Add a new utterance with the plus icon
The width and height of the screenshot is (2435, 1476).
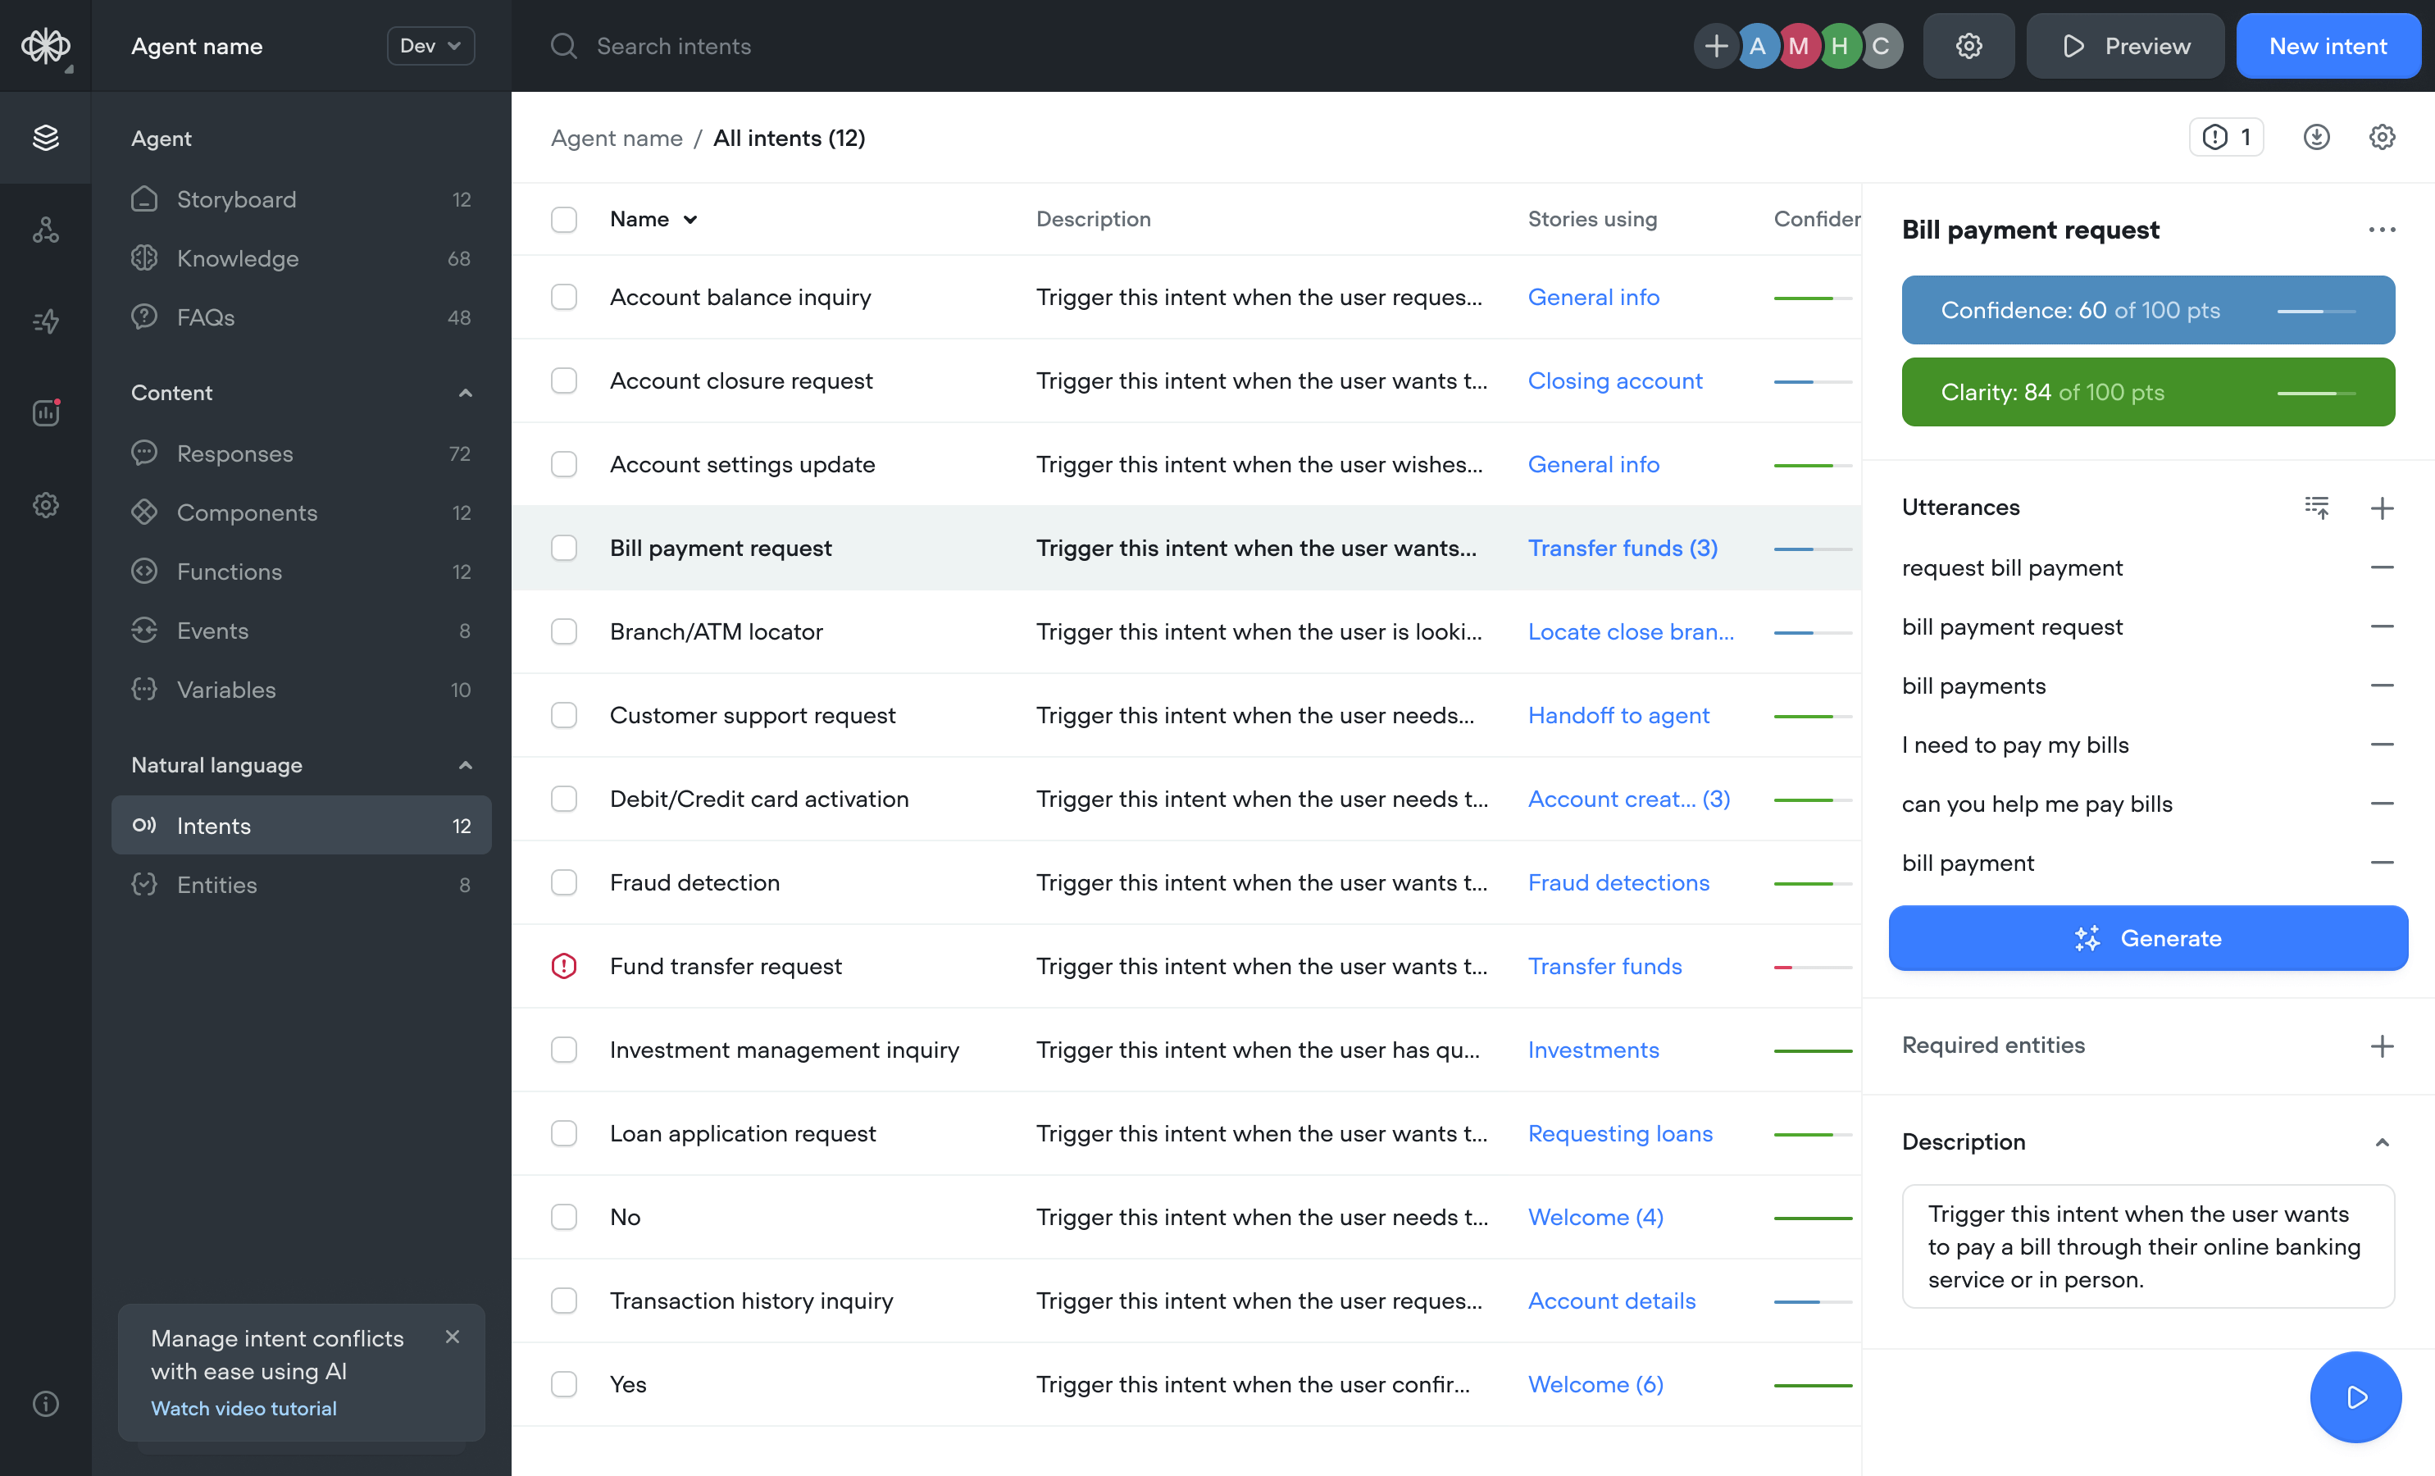pyautogui.click(x=2383, y=507)
